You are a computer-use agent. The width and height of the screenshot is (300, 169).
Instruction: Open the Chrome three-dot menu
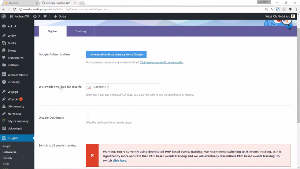[x=296, y=9]
